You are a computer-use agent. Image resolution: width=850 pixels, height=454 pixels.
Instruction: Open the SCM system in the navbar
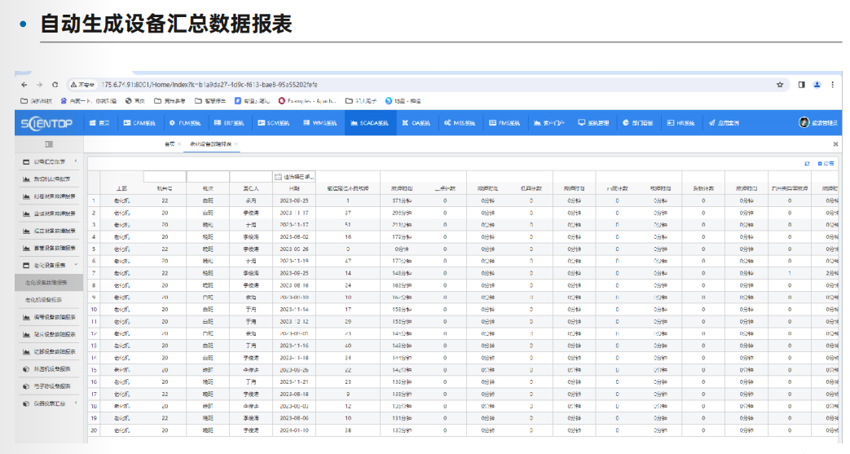274,123
